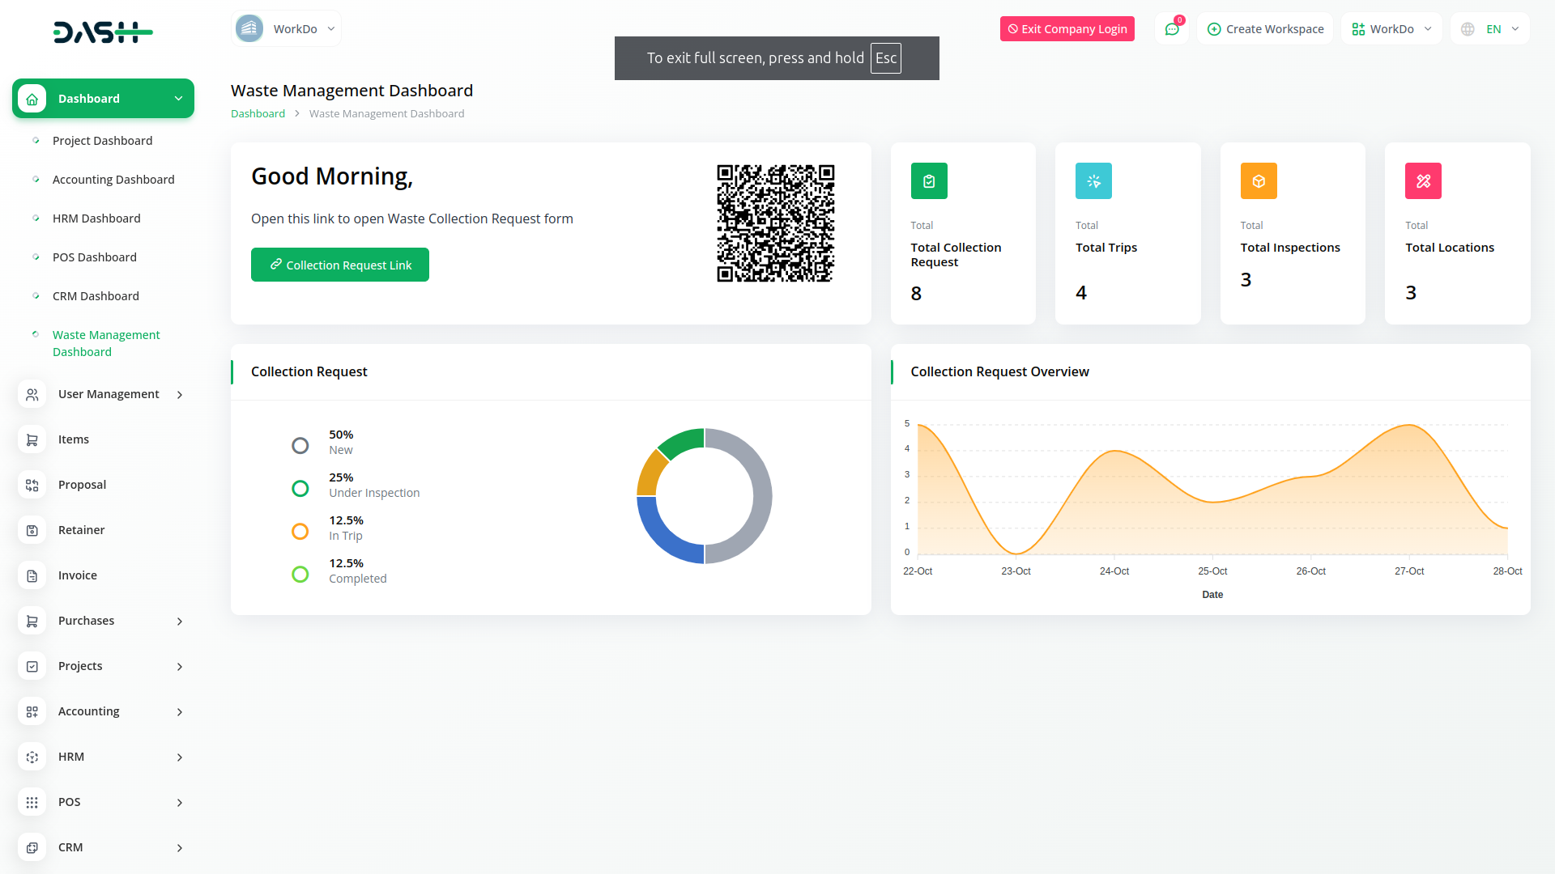Select CRM Dashboard in sidebar
This screenshot has width=1555, height=874.
(96, 296)
